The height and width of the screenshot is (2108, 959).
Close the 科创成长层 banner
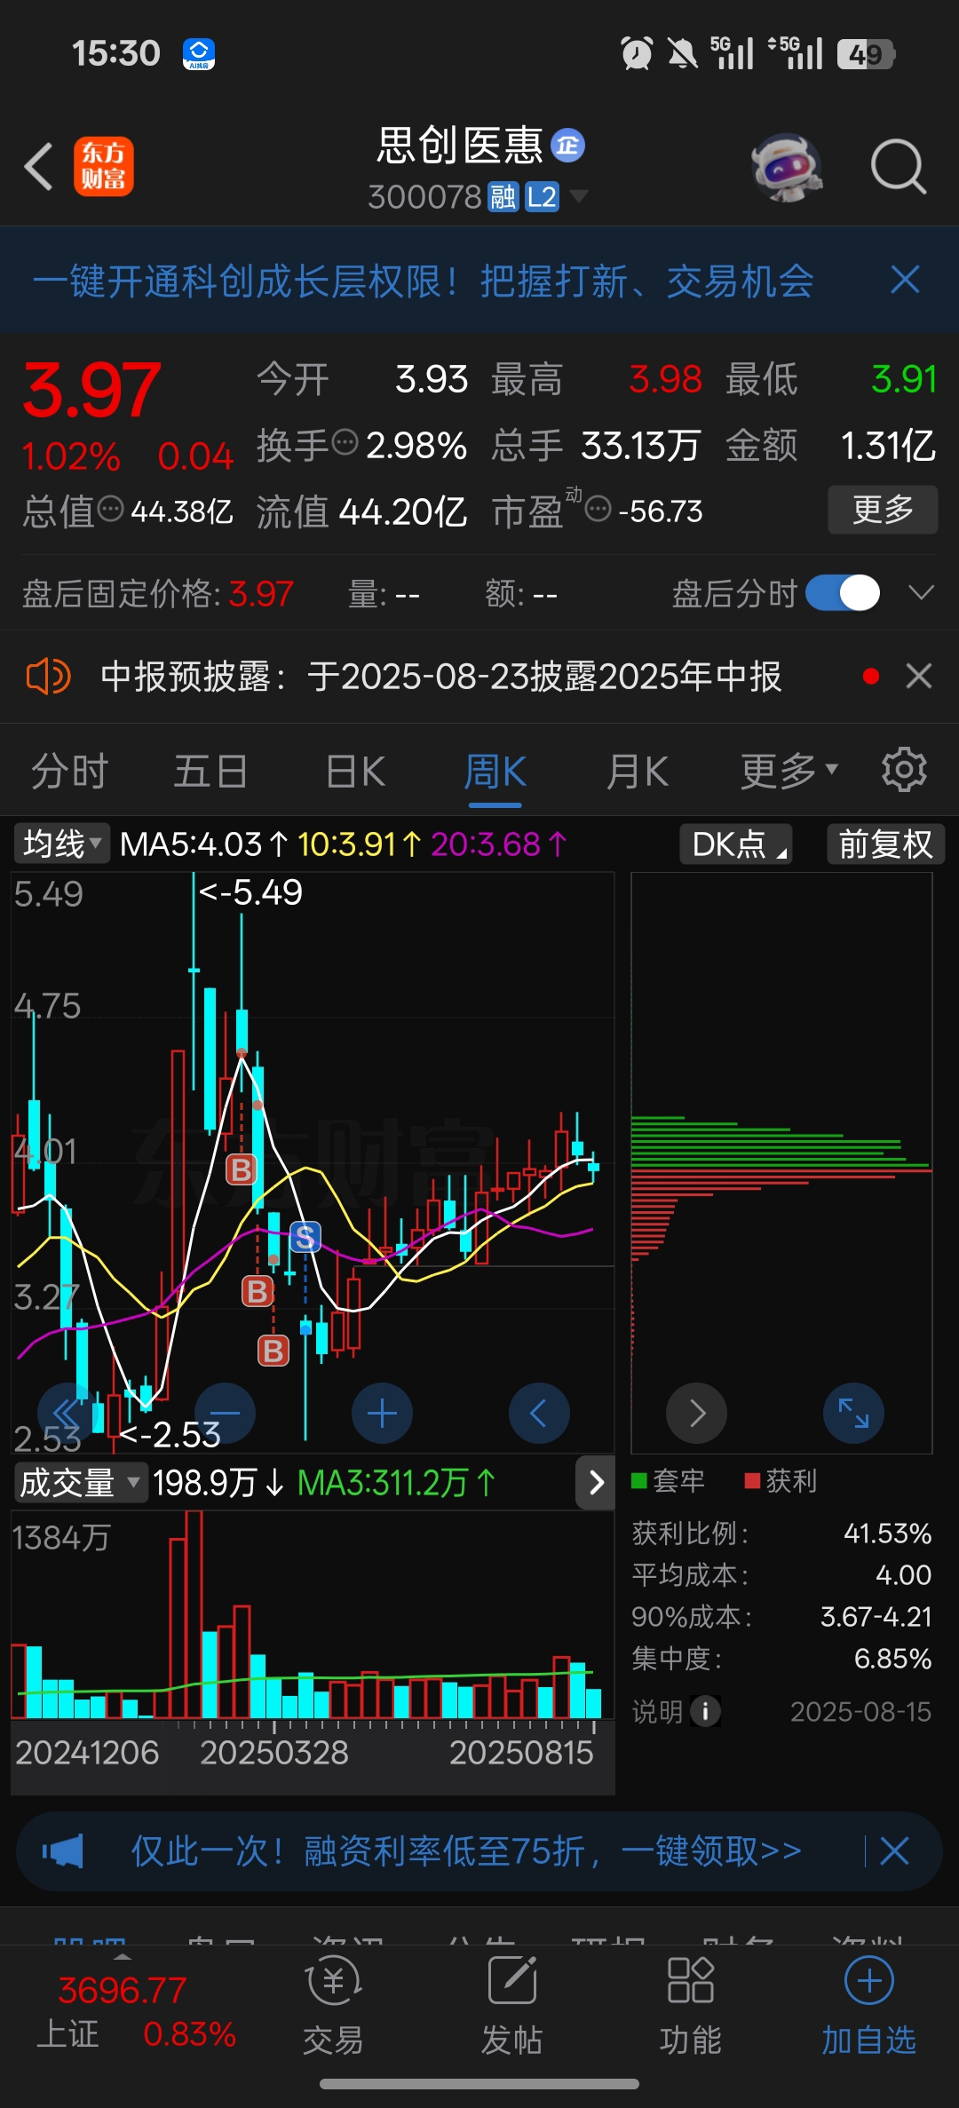(x=905, y=280)
